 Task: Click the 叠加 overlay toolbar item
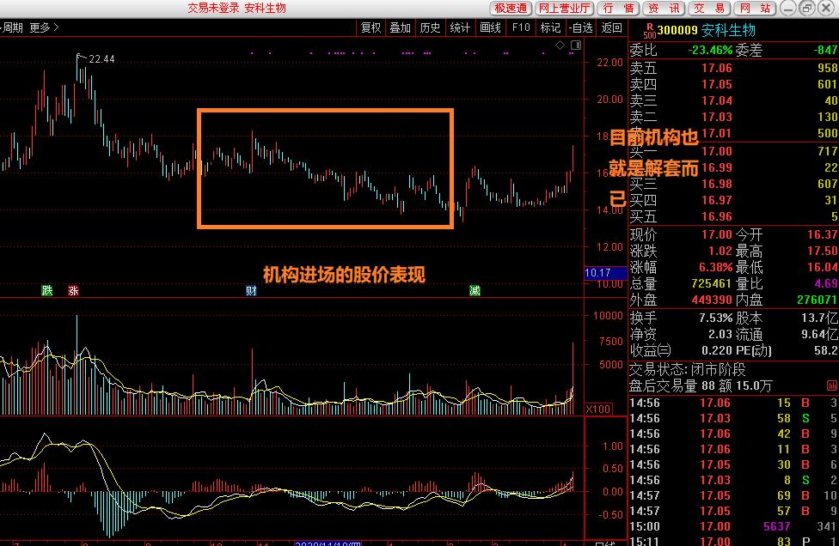(401, 27)
